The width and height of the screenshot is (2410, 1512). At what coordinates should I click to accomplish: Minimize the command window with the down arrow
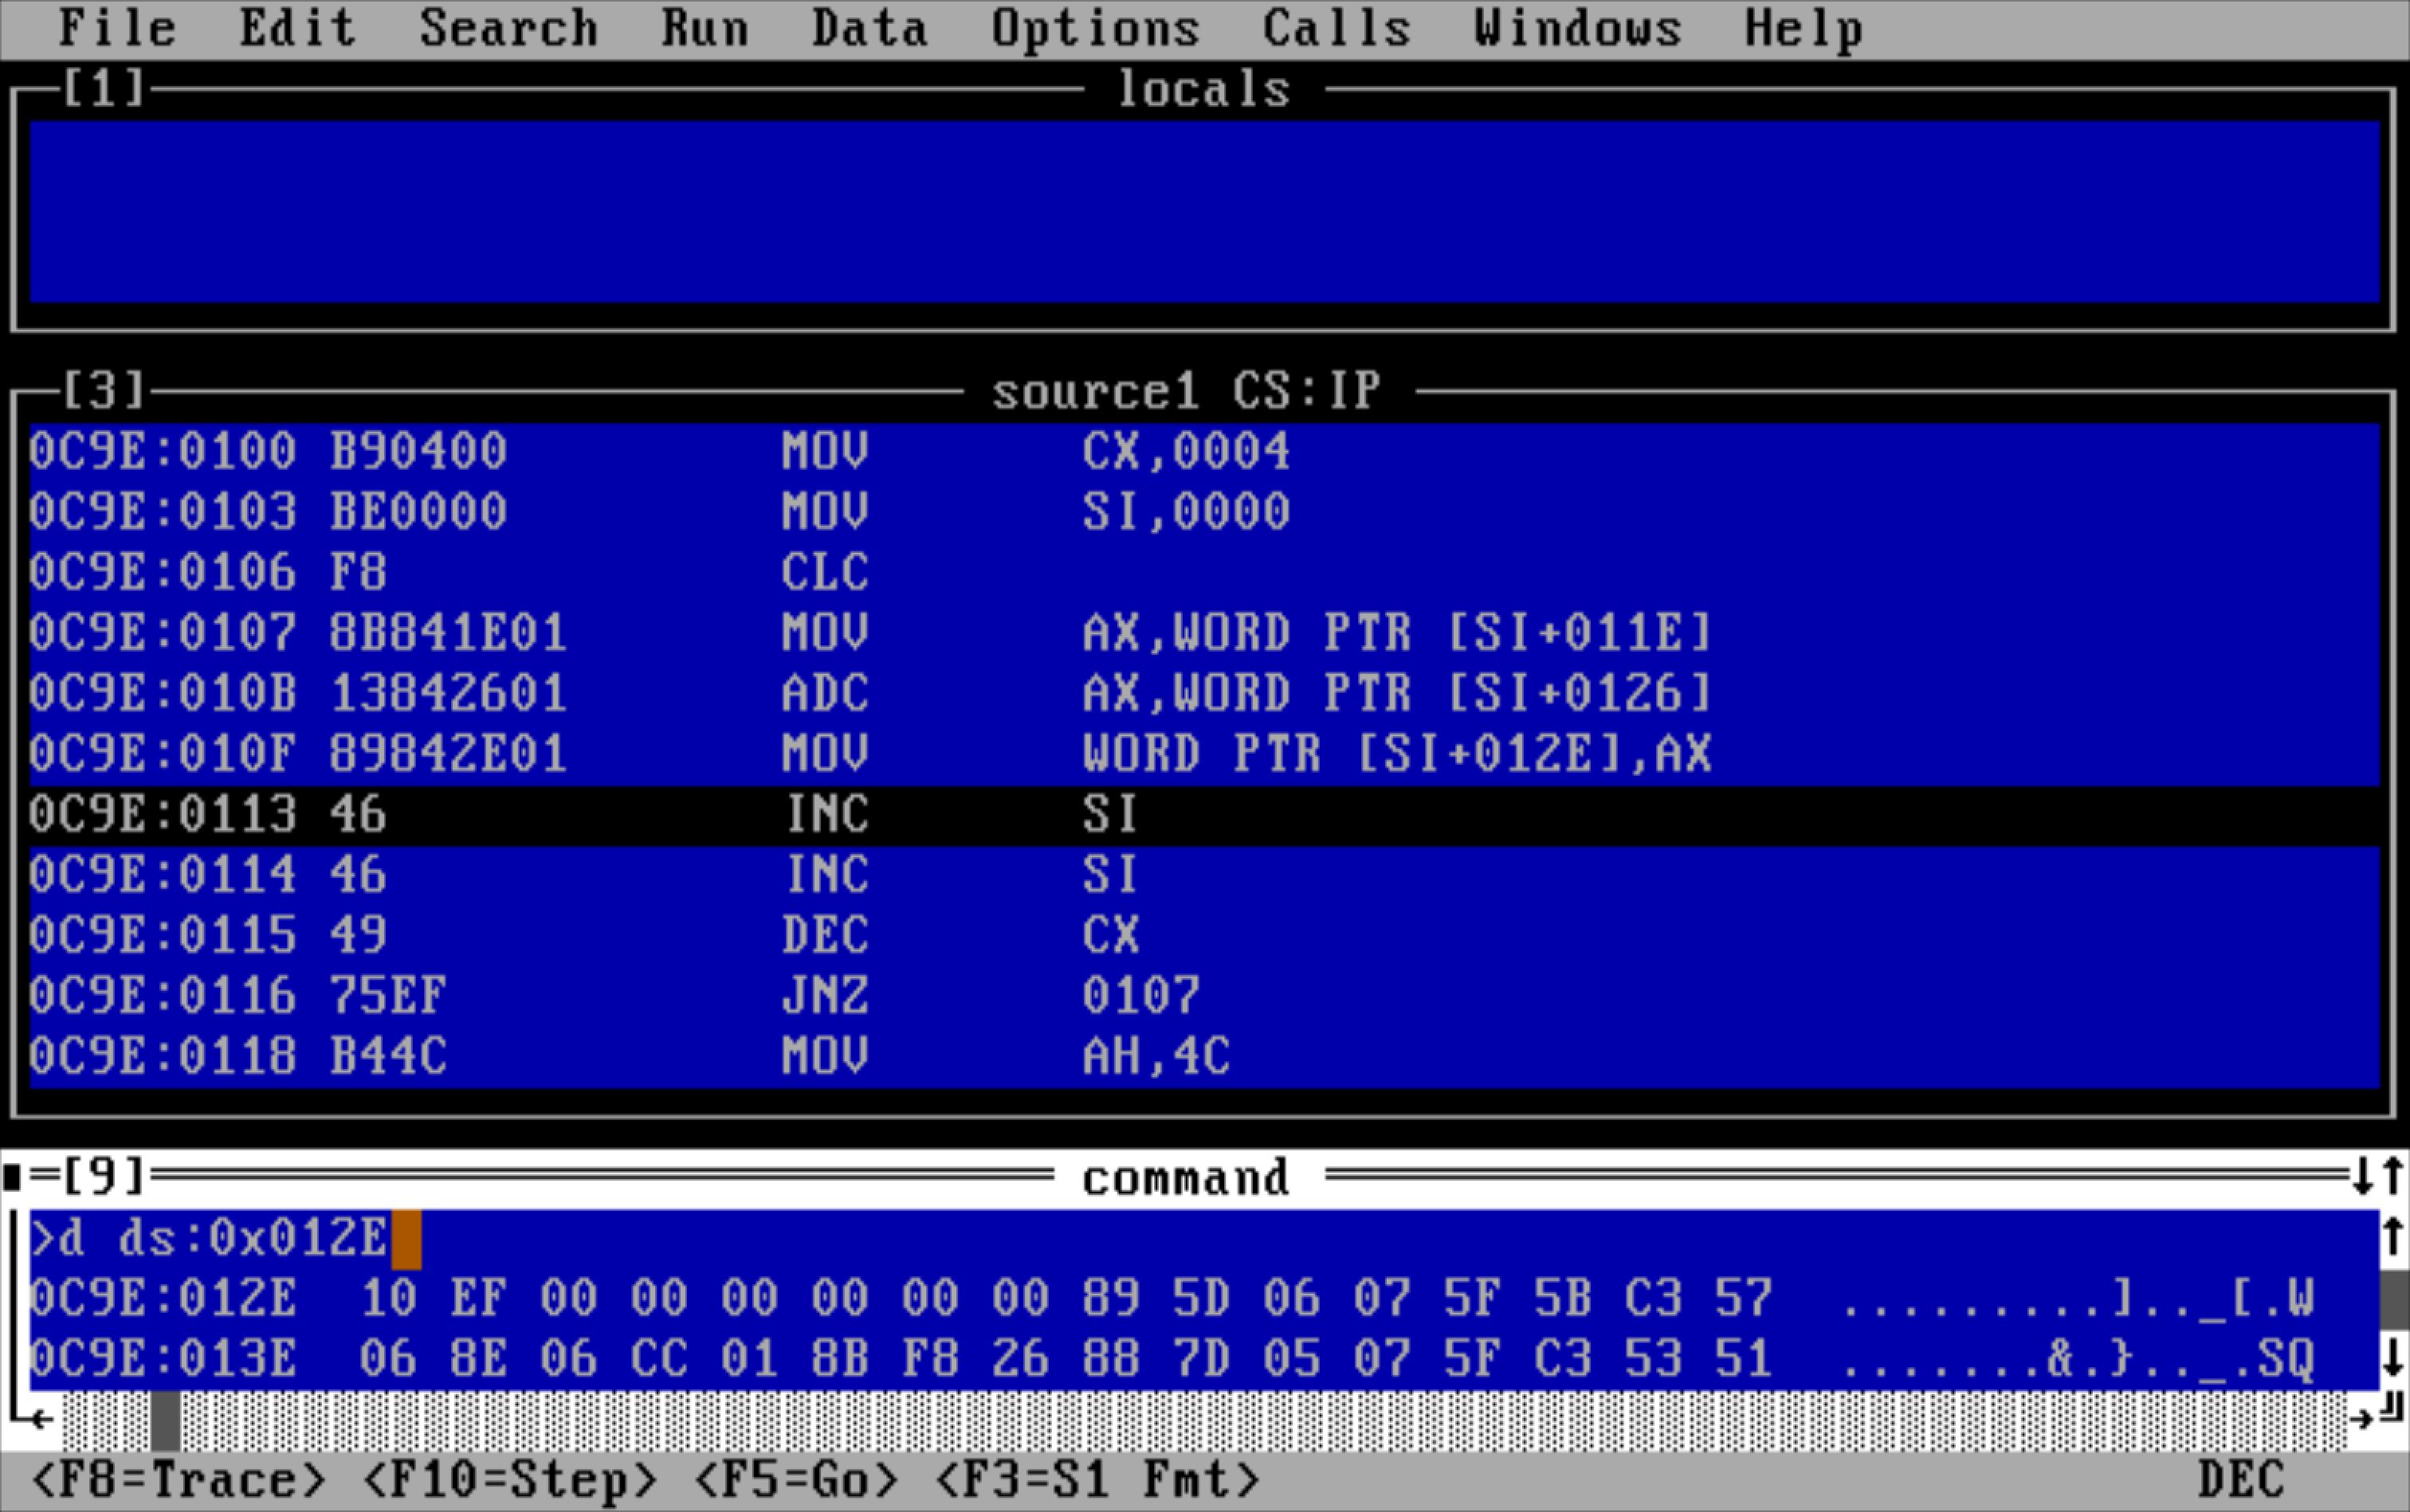2363,1177
